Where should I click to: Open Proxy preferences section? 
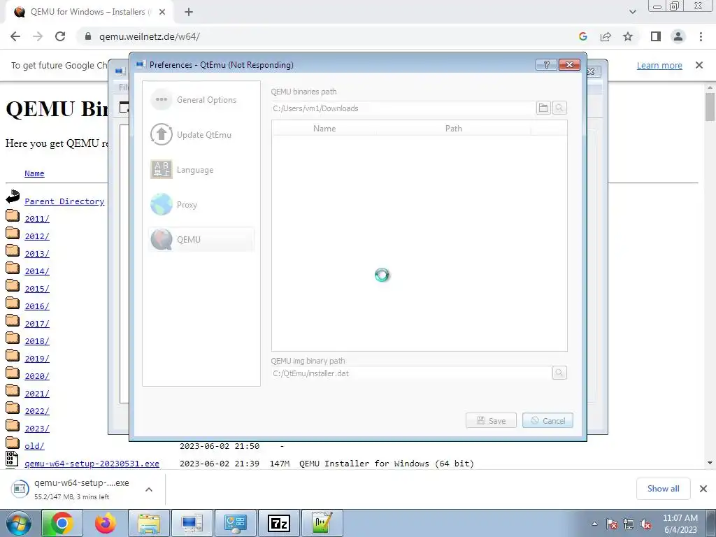pos(201,205)
